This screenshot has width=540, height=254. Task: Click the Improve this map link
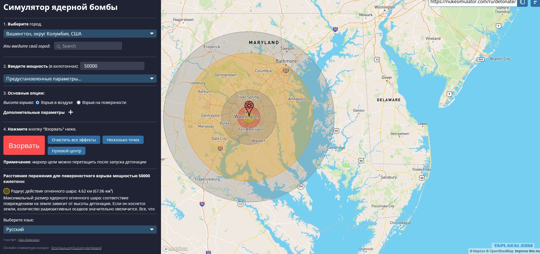tap(528, 251)
